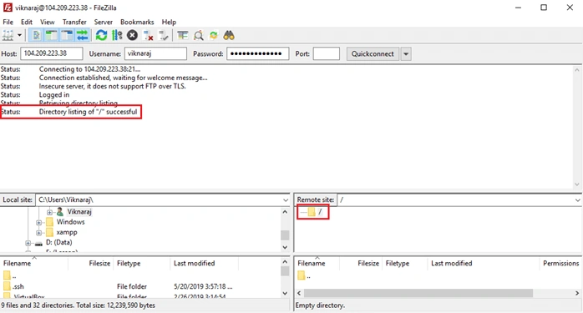Click message log scroll down arrow

[x=576, y=184]
